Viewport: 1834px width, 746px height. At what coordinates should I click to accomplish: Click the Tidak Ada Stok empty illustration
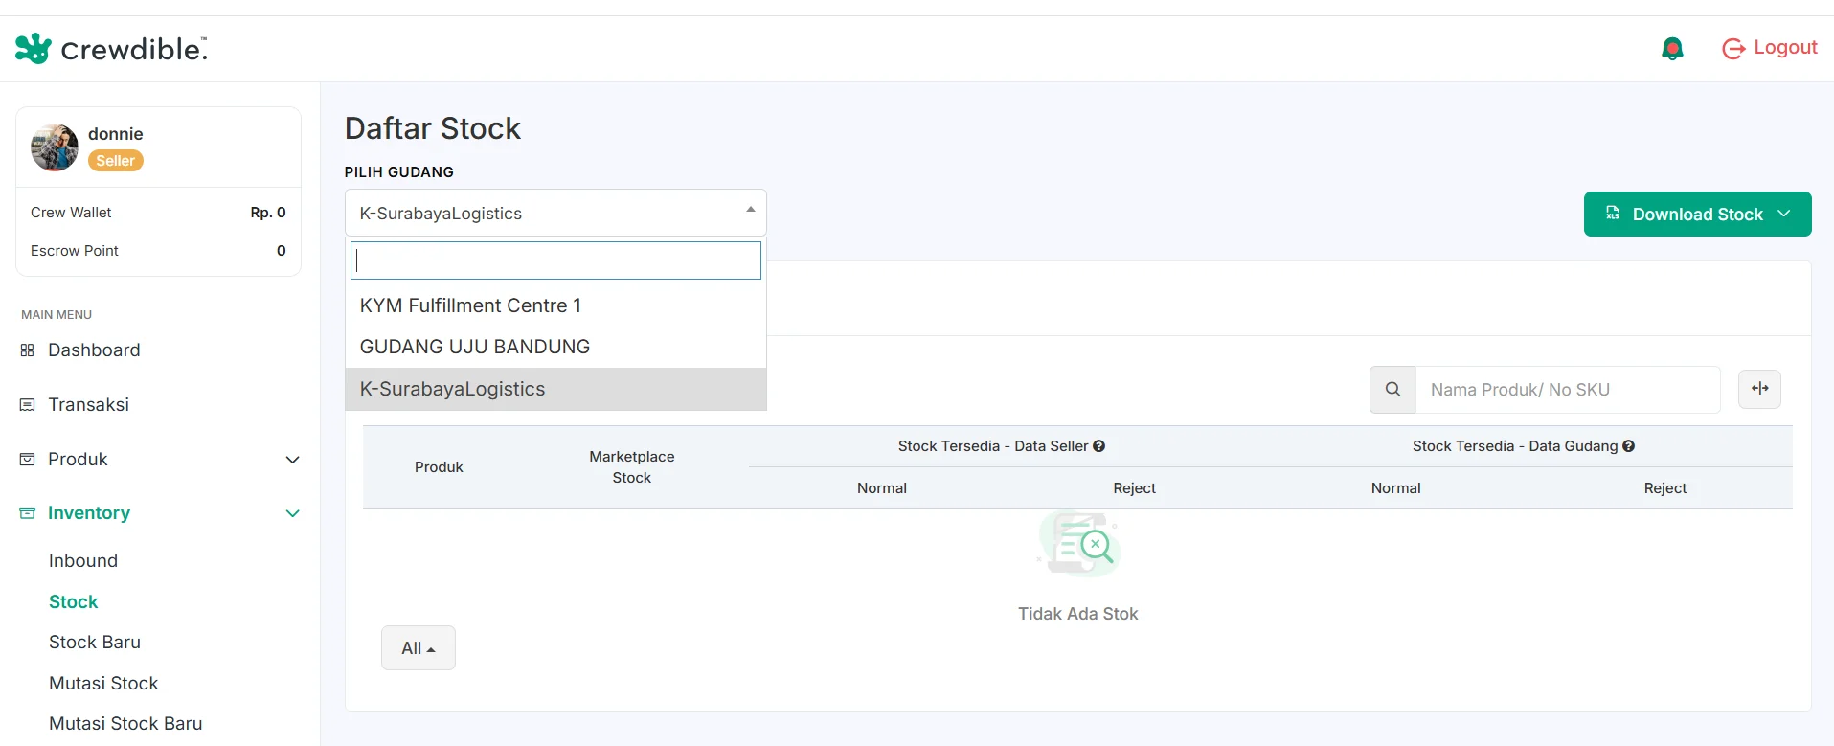tap(1078, 544)
